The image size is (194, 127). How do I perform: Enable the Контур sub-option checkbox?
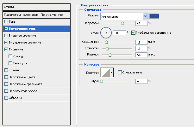[11, 56]
